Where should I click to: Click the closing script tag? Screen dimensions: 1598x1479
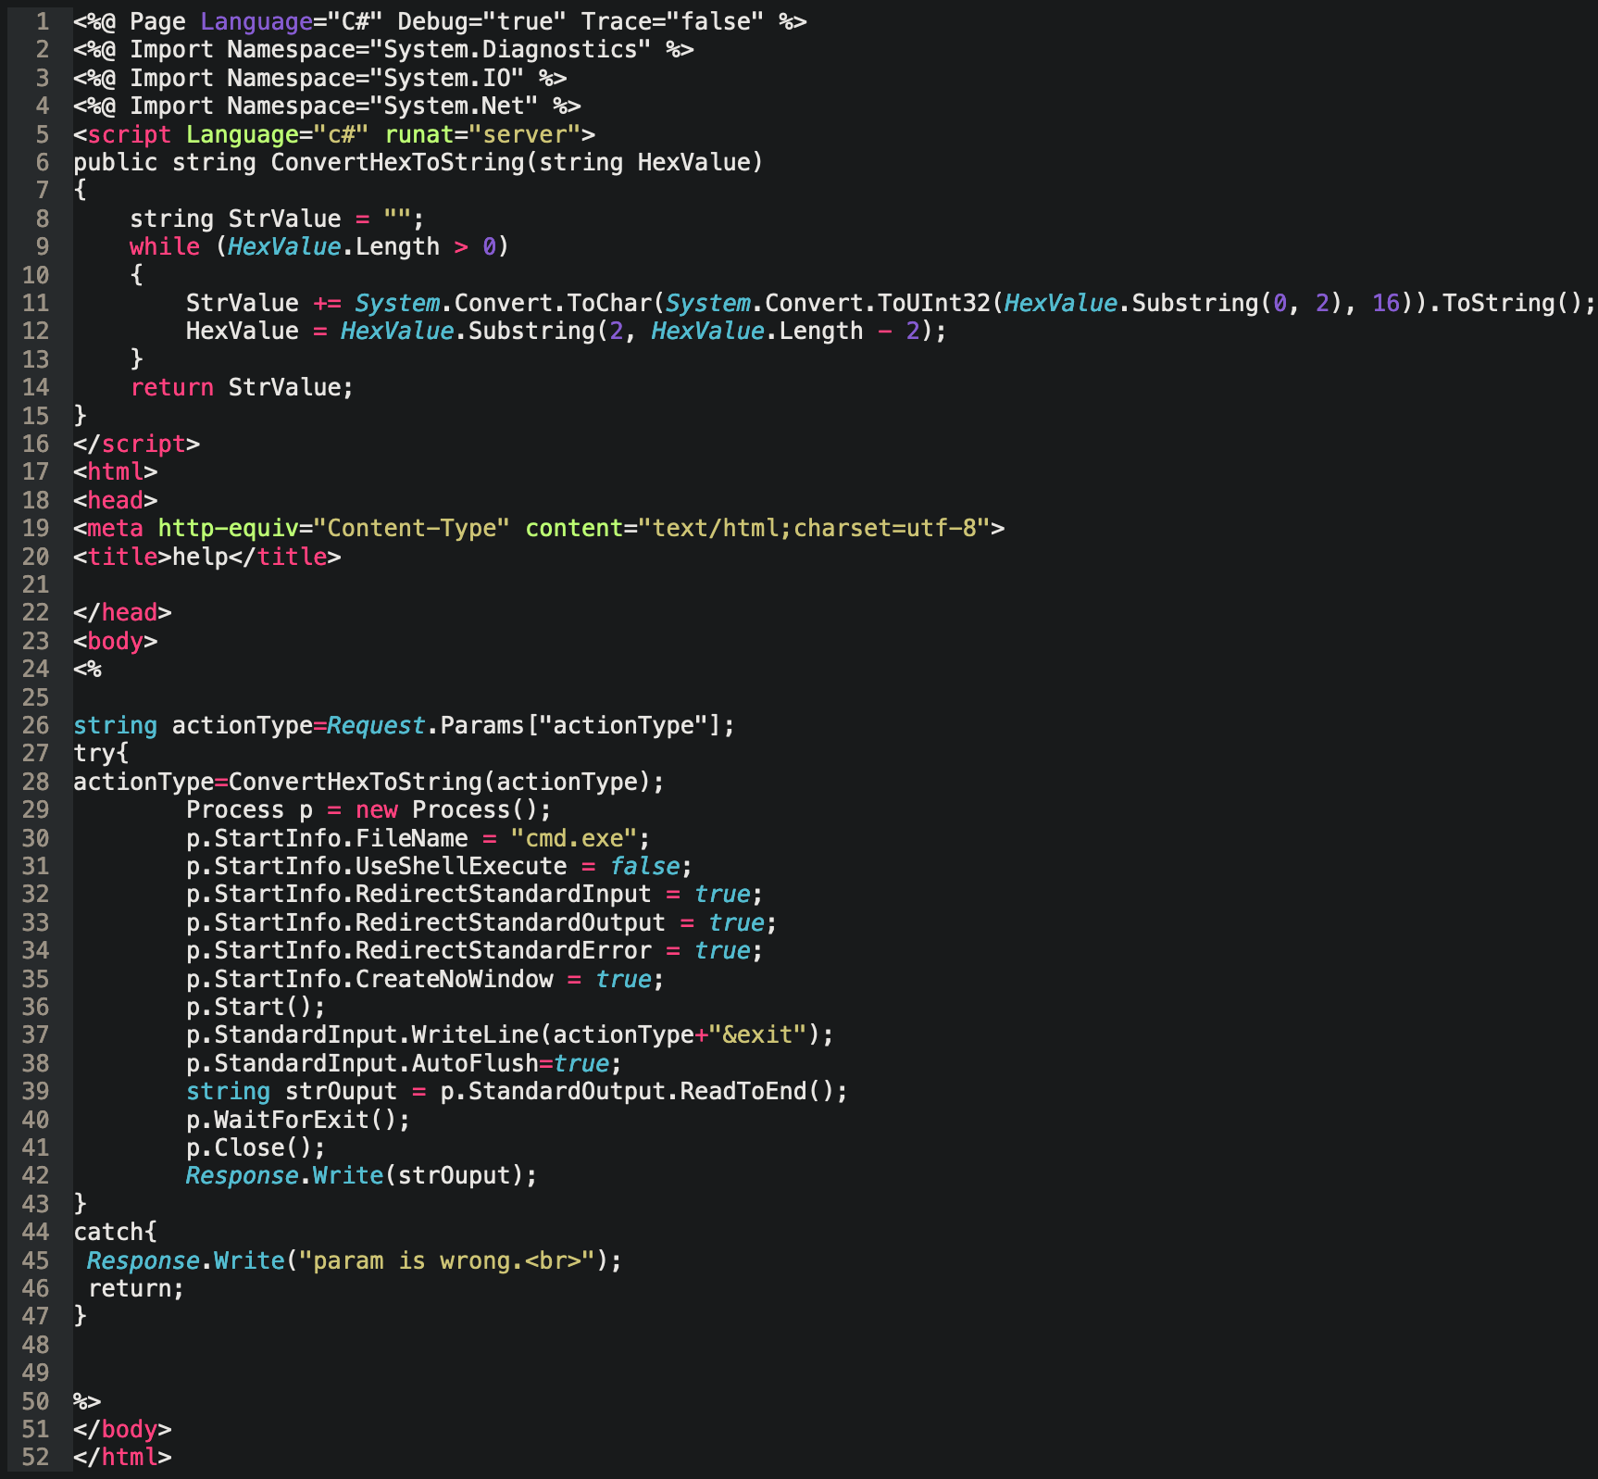click(137, 444)
